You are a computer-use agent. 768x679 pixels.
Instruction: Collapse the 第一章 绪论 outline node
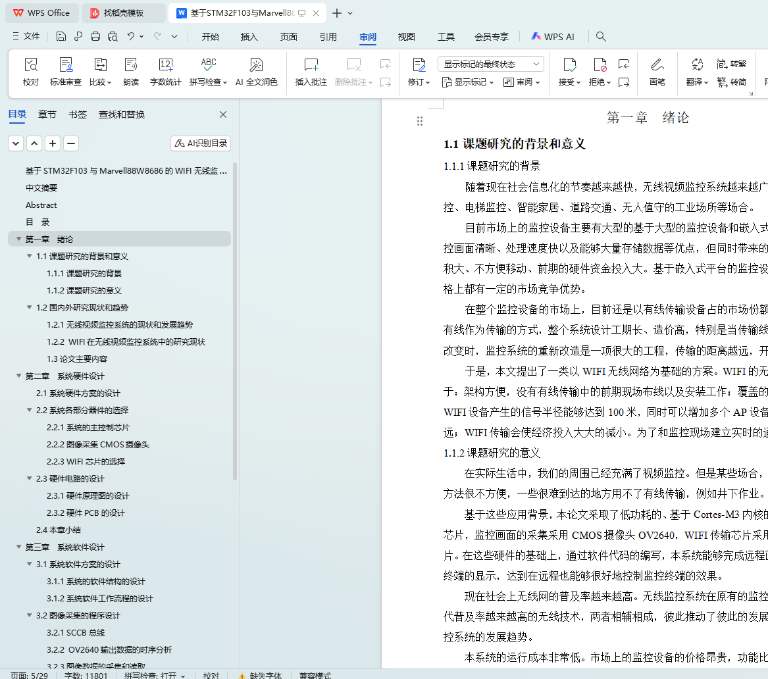18,239
